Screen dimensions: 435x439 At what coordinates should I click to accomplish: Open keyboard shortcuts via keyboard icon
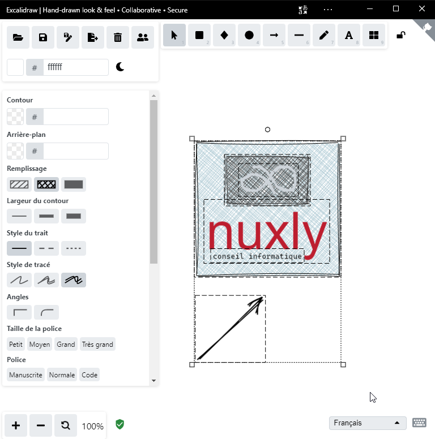tap(419, 423)
